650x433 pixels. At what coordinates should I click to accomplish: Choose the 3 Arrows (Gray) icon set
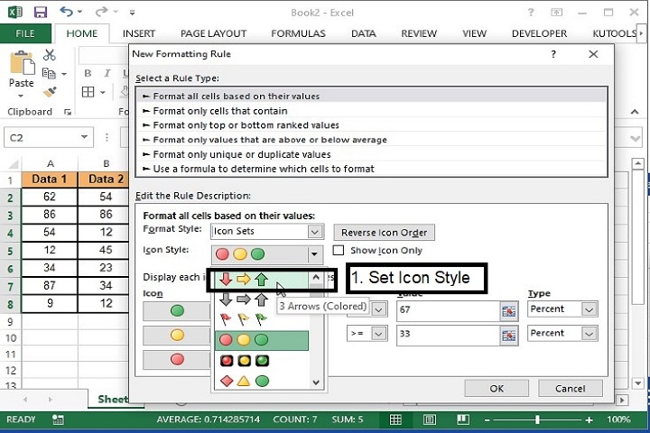point(261,299)
